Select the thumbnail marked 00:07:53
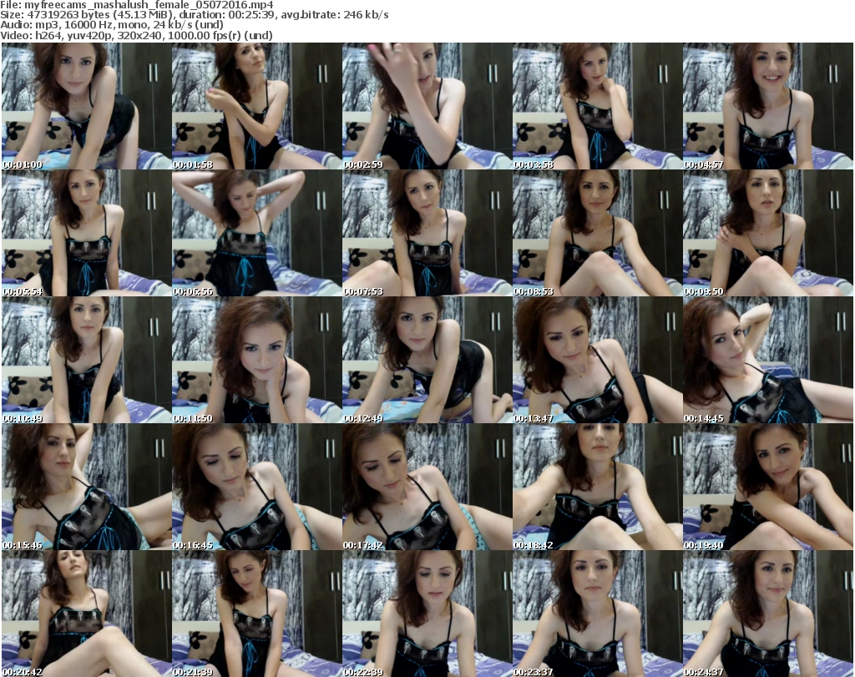855x677 pixels. [x=427, y=233]
